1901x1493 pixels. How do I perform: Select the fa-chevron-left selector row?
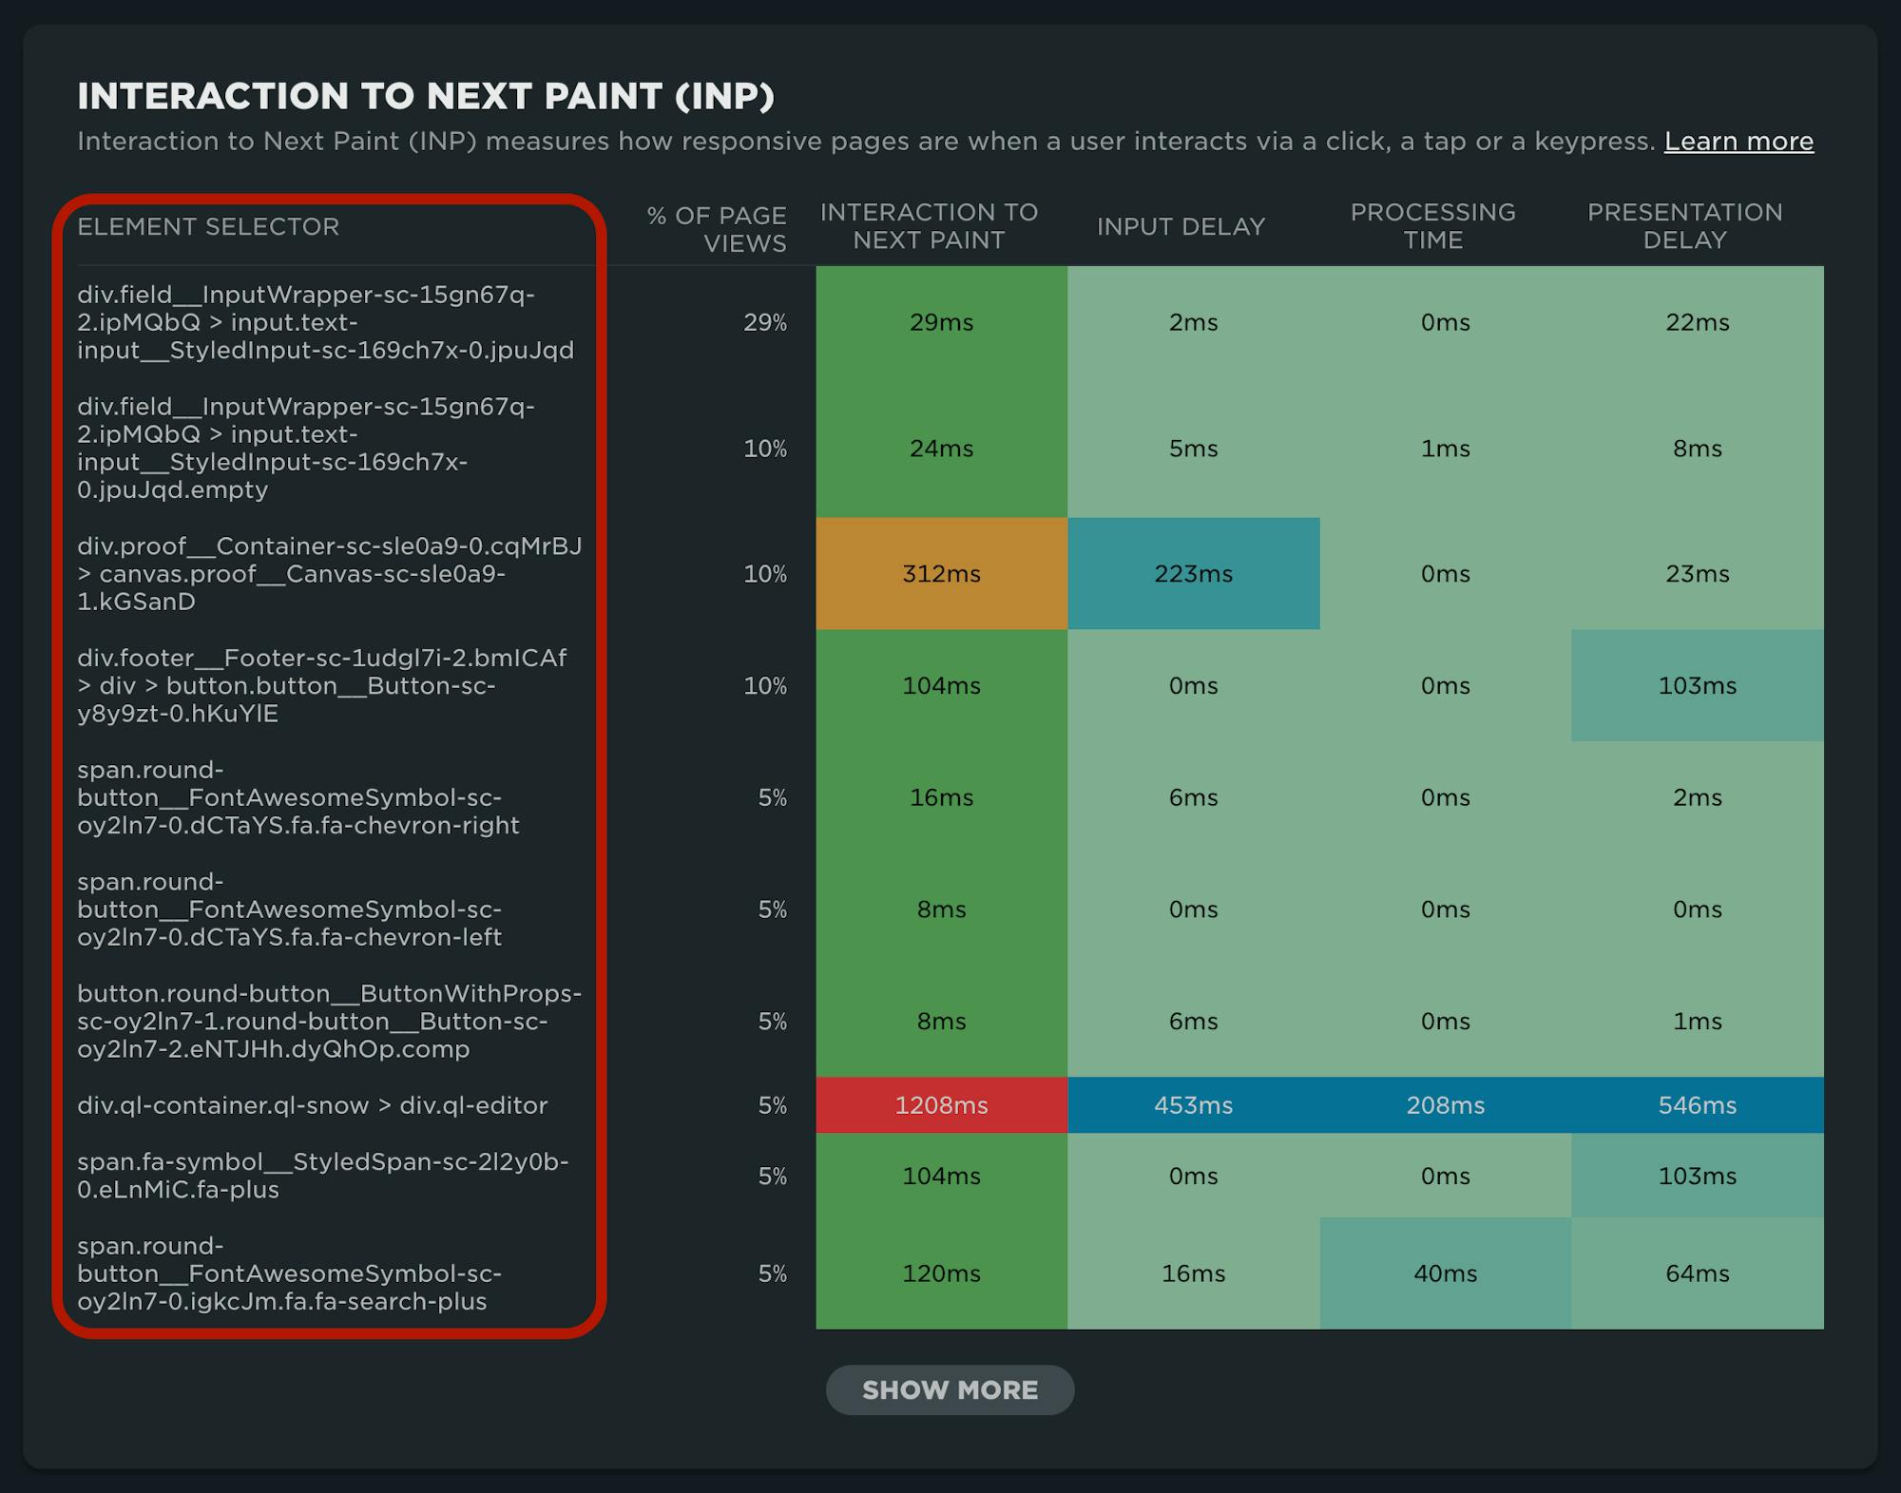[289, 909]
